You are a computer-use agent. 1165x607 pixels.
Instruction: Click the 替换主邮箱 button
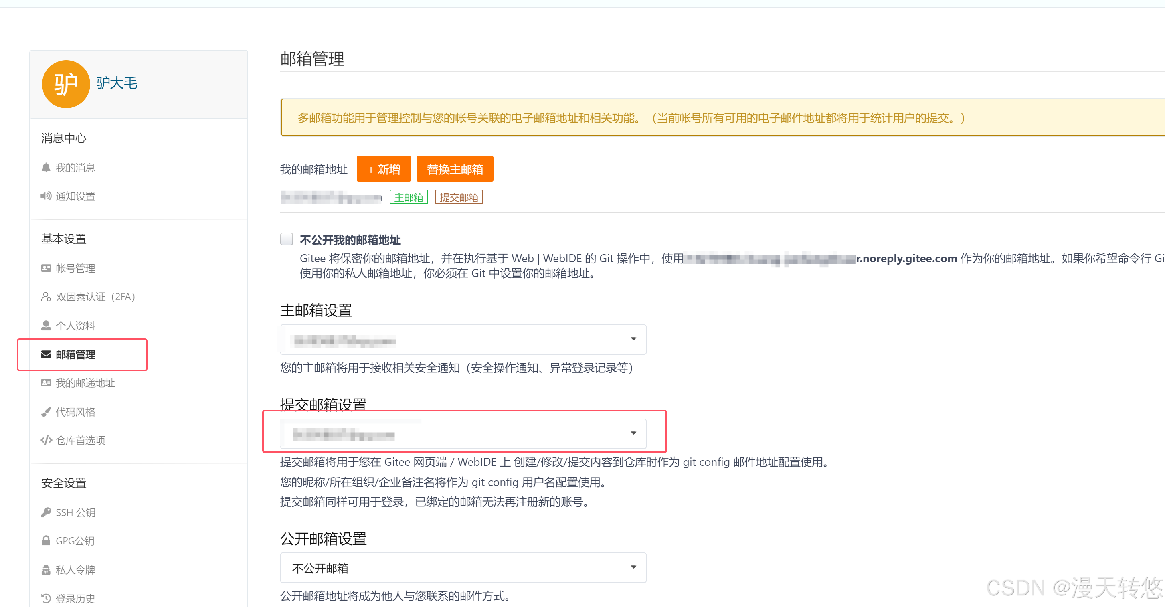pyautogui.click(x=455, y=169)
